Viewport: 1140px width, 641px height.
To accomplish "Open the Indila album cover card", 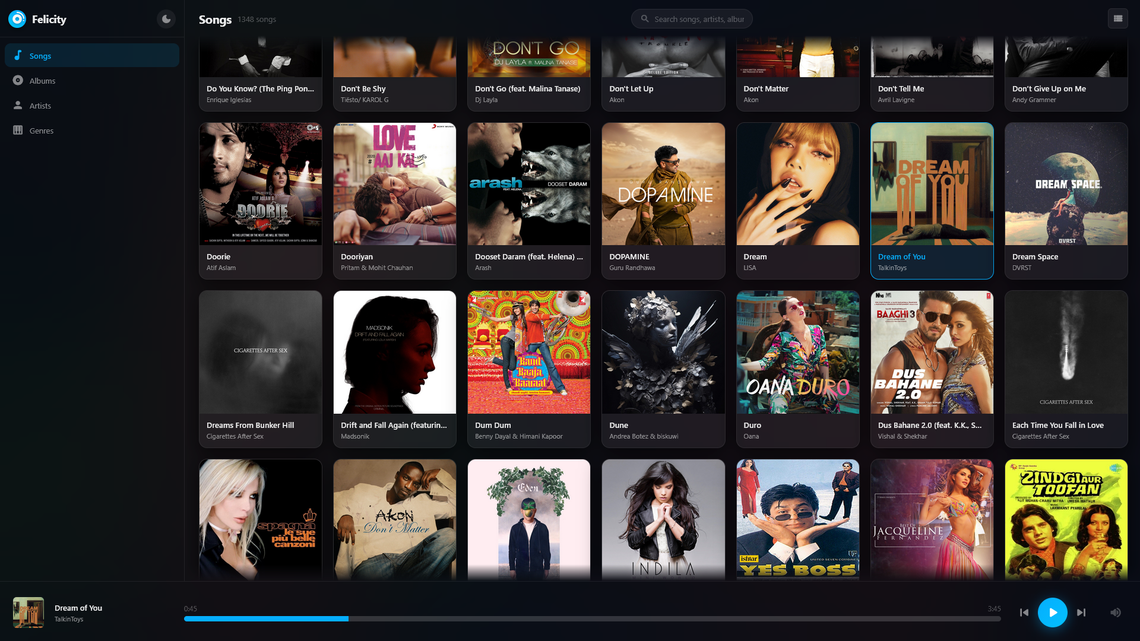I will coord(663,520).
